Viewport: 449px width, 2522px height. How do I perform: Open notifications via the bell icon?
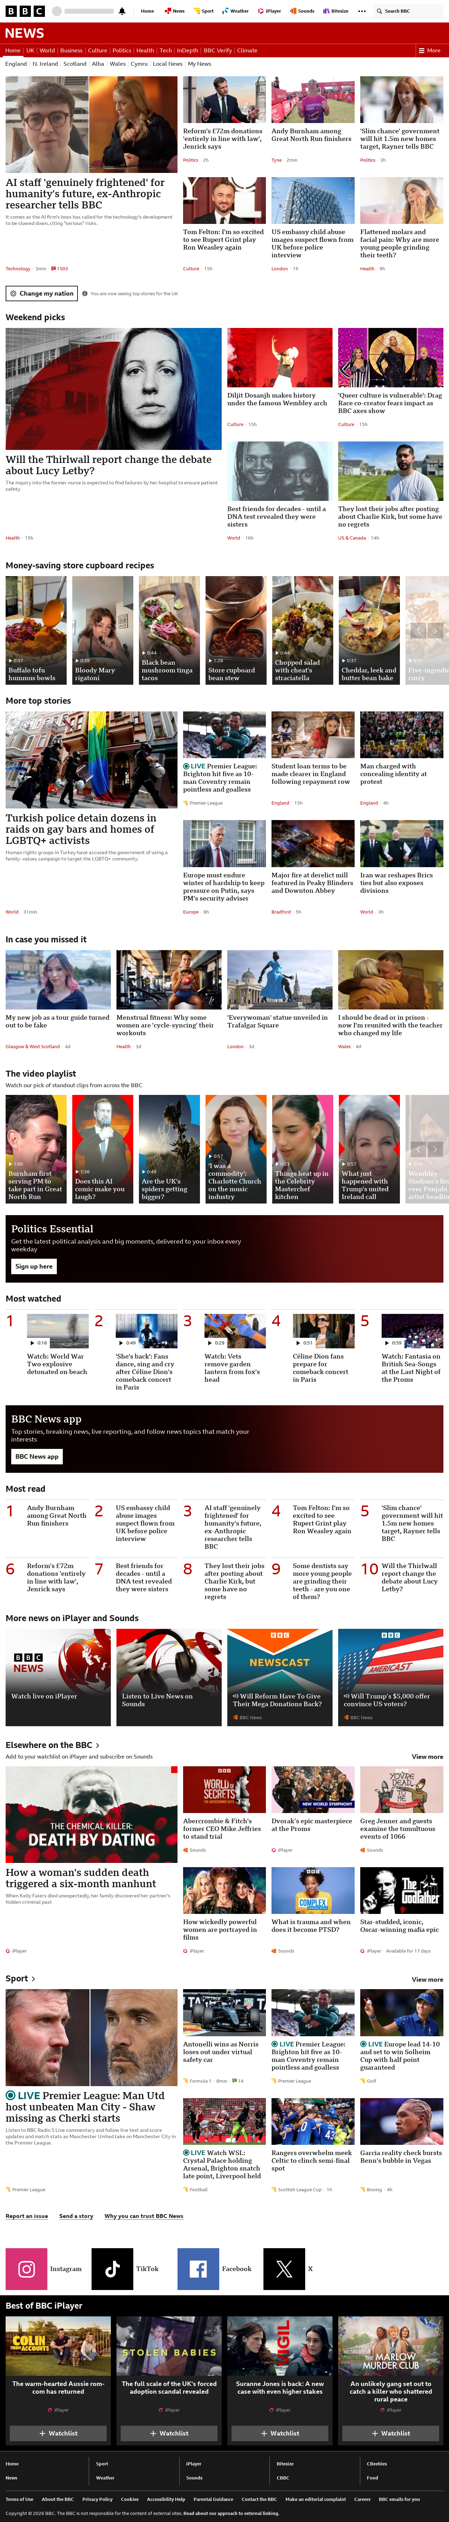click(122, 11)
